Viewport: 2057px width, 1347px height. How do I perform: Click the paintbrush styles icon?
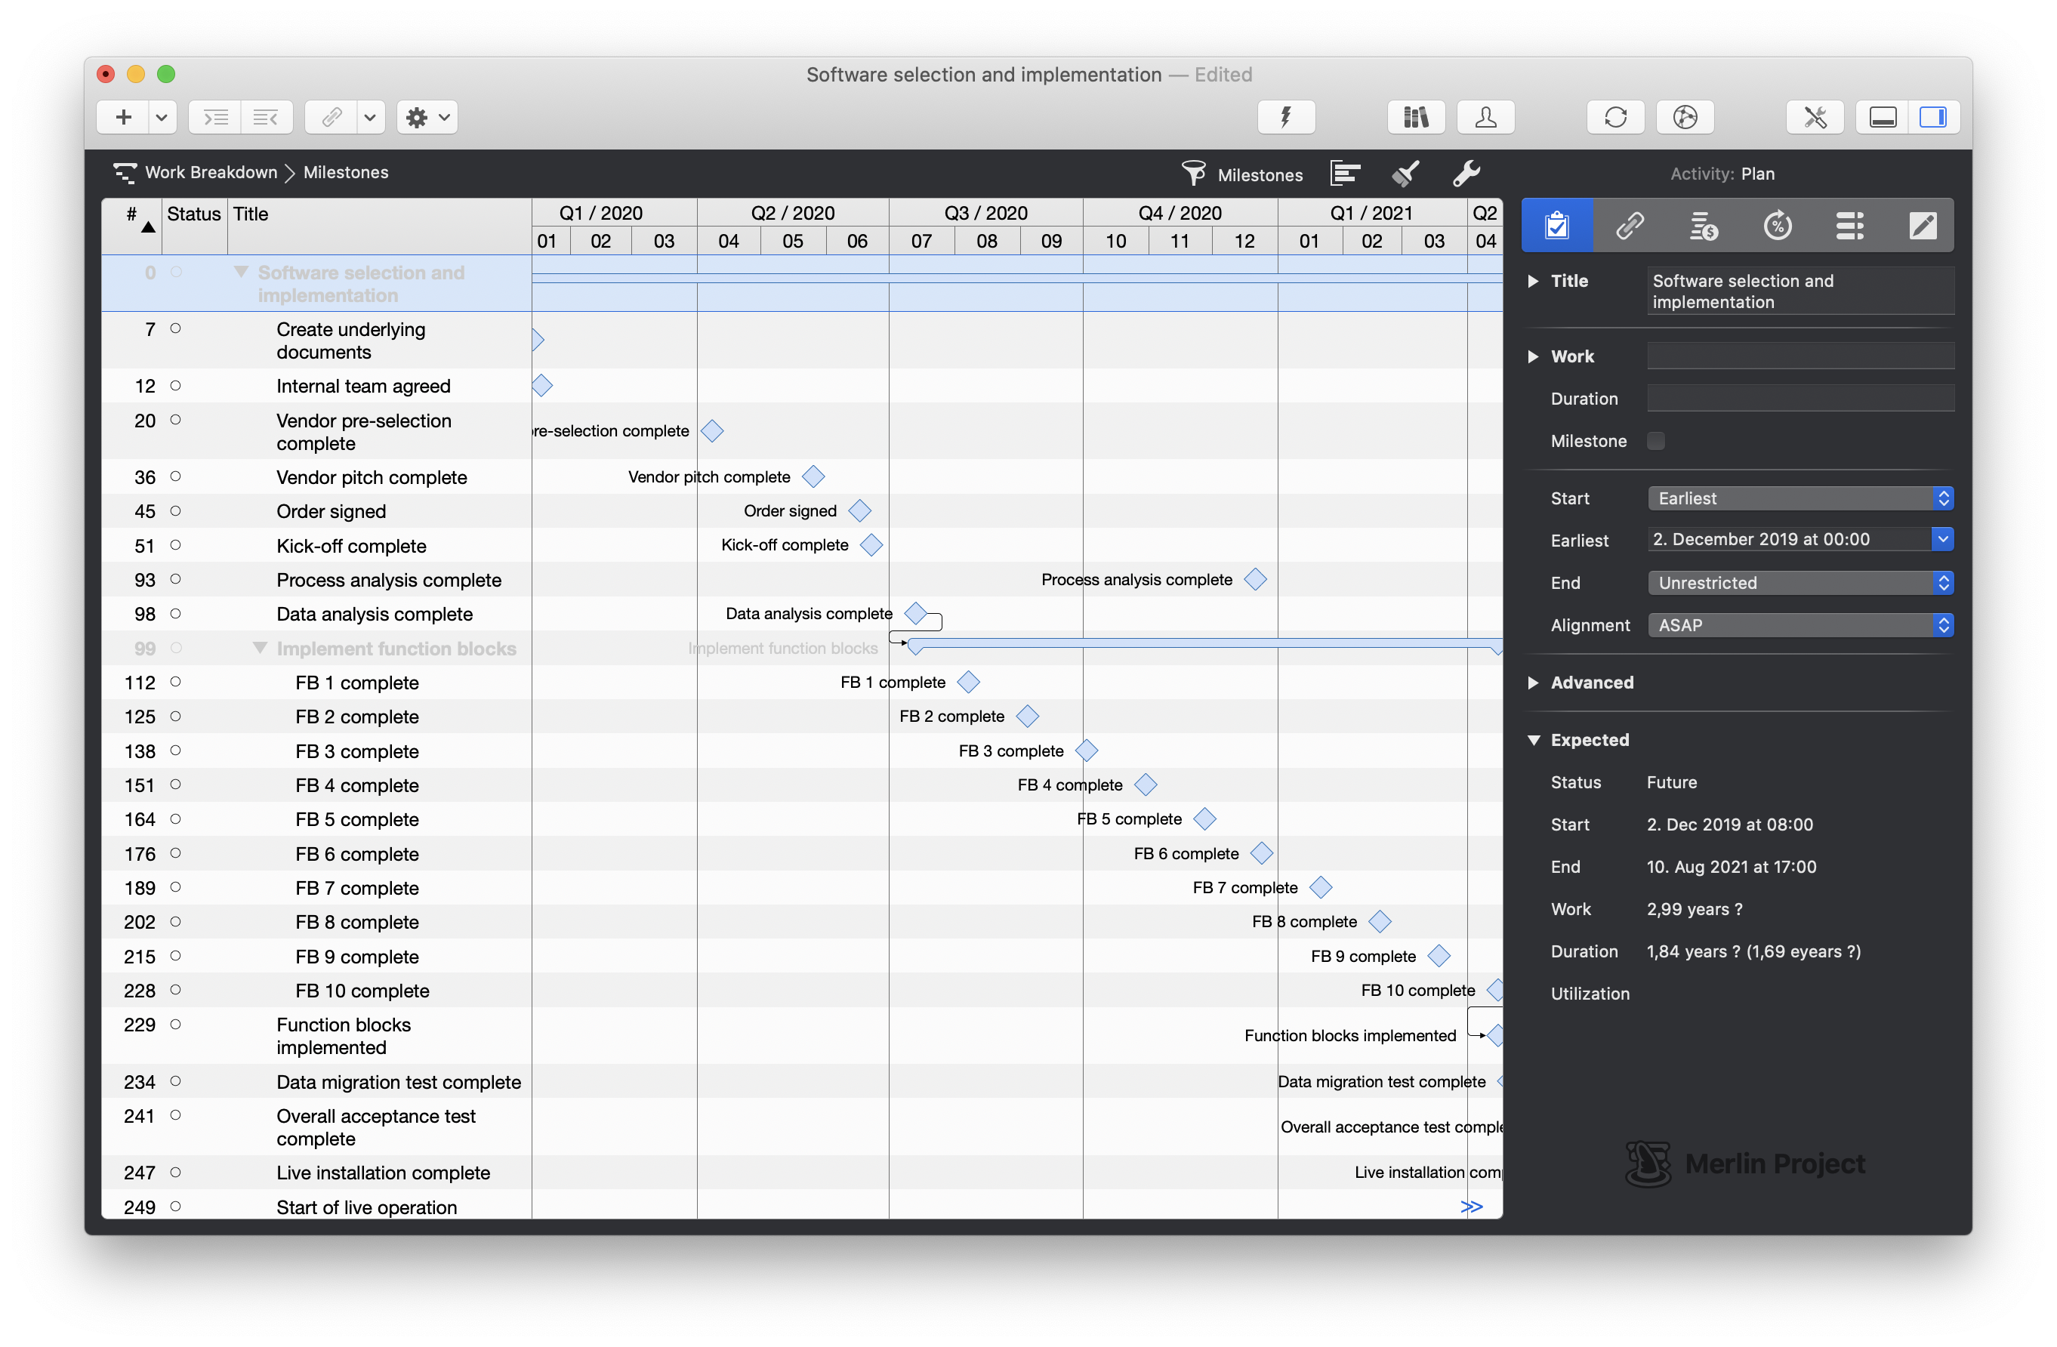1405,174
